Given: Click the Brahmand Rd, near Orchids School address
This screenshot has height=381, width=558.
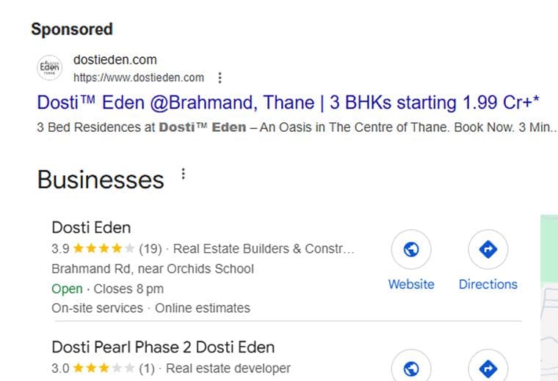Looking at the screenshot, I should (153, 269).
